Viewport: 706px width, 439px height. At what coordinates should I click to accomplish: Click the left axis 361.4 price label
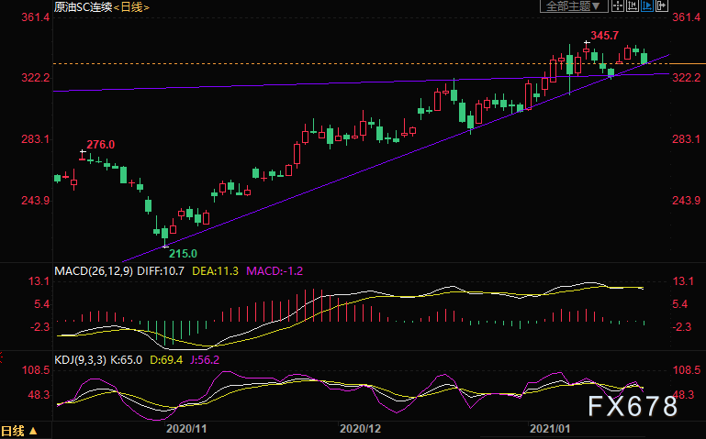[x=36, y=17]
